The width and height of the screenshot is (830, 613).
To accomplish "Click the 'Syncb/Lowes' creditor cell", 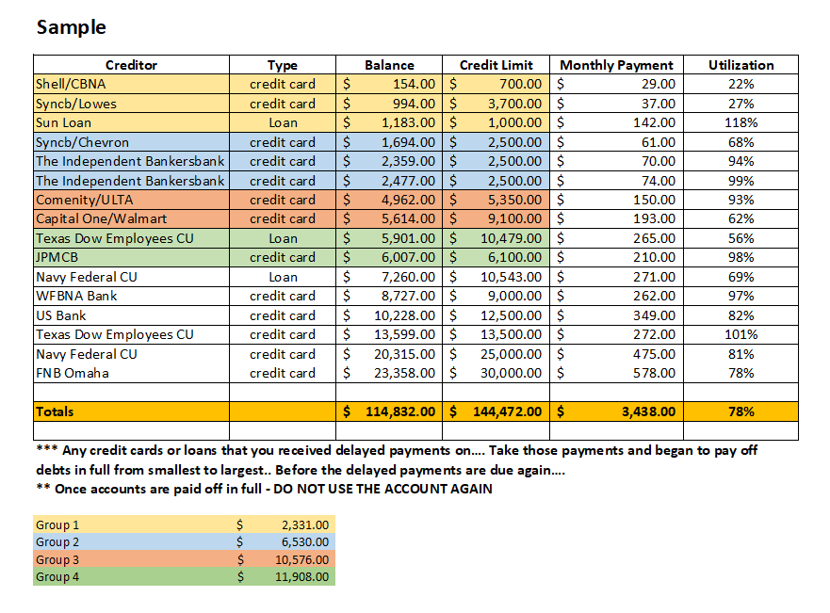I will (131, 104).
